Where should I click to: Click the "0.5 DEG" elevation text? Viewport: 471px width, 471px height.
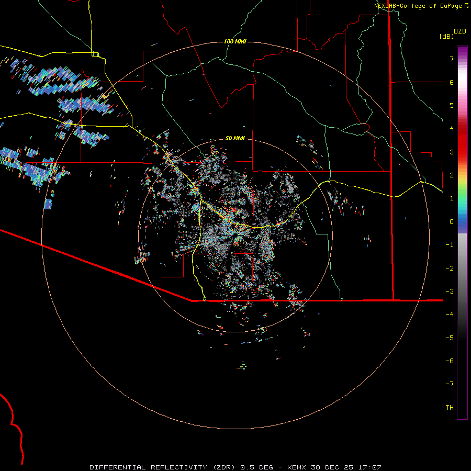257,467
